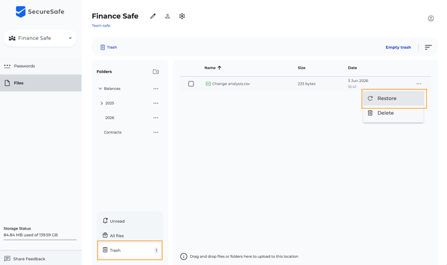
Task: Expand the 2025 folder chevron
Action: click(x=101, y=103)
